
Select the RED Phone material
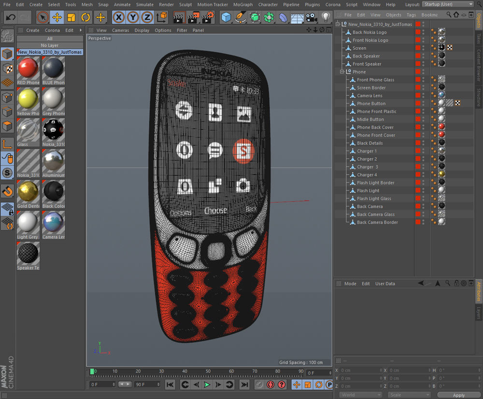pos(28,71)
